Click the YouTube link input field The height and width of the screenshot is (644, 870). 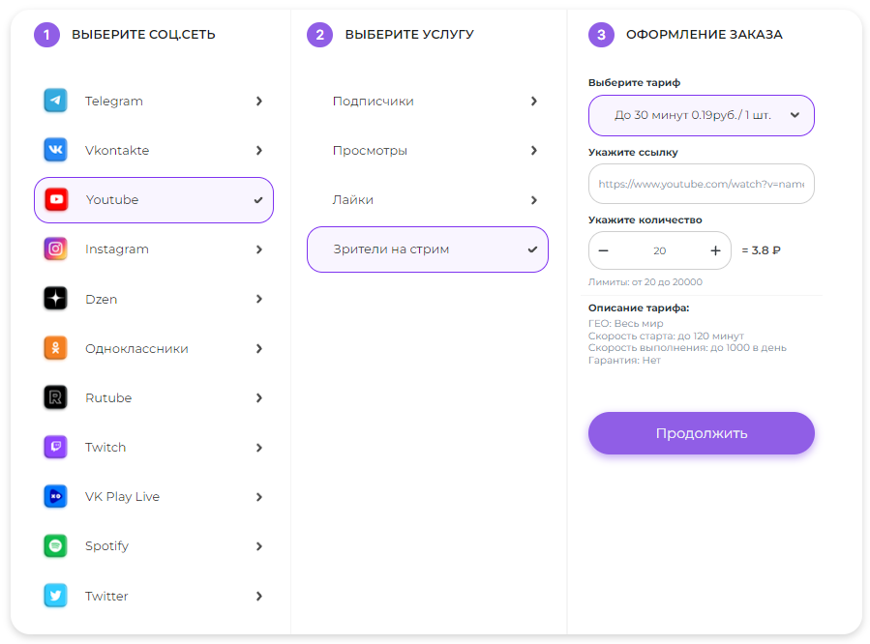[x=701, y=184]
